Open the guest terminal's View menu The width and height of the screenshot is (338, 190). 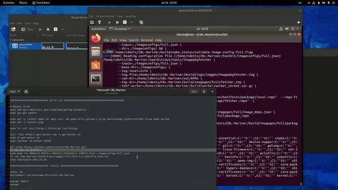pyautogui.click(x=123, y=40)
